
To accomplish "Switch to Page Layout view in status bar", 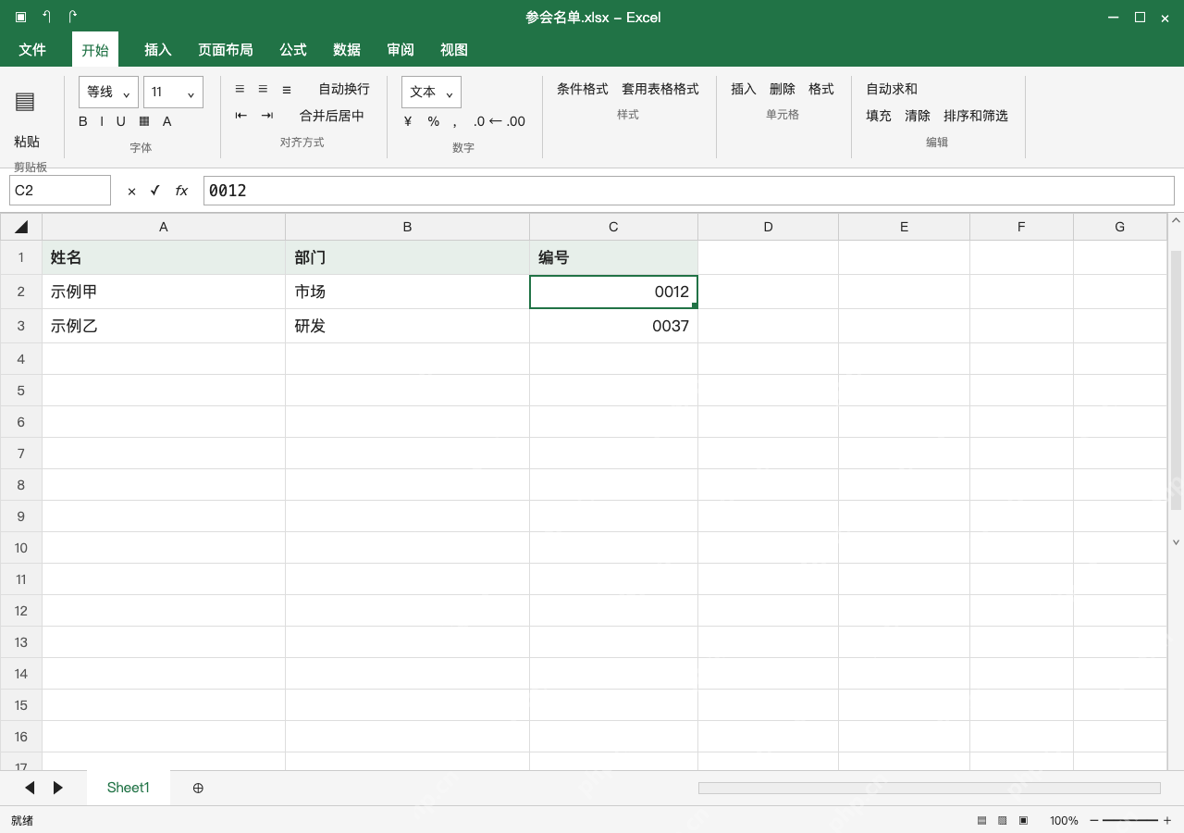I will point(1002,820).
